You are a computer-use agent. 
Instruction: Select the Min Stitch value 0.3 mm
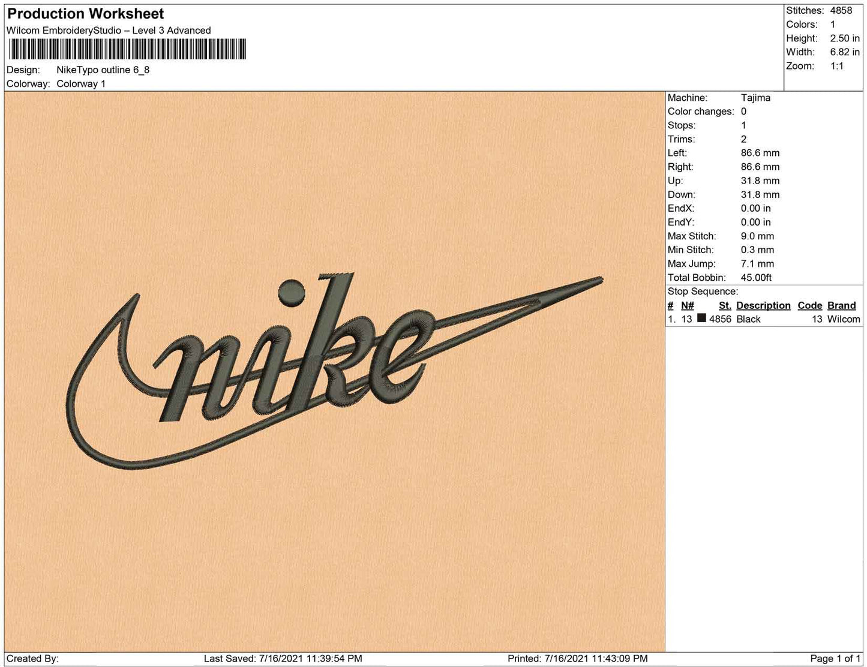pyautogui.click(x=757, y=250)
